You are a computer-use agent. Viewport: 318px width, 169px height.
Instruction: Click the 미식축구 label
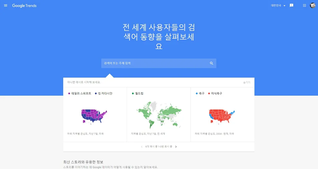click(x=216, y=93)
